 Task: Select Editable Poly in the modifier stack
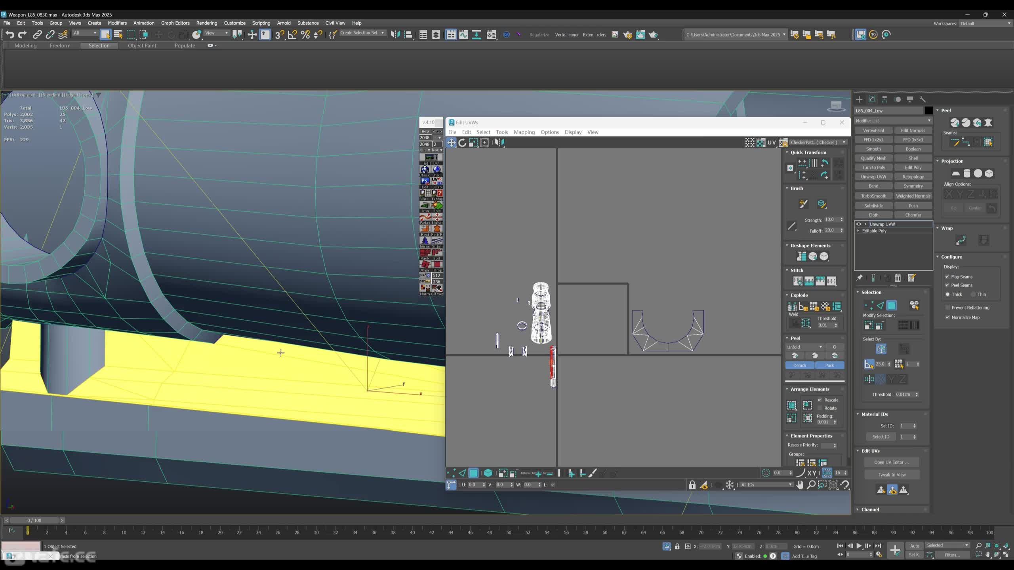point(874,231)
